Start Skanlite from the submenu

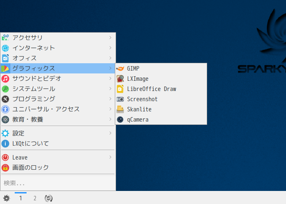(161, 109)
